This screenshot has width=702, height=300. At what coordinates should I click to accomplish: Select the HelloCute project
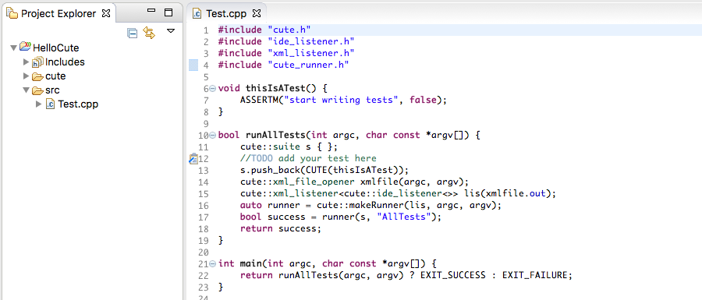[x=56, y=48]
